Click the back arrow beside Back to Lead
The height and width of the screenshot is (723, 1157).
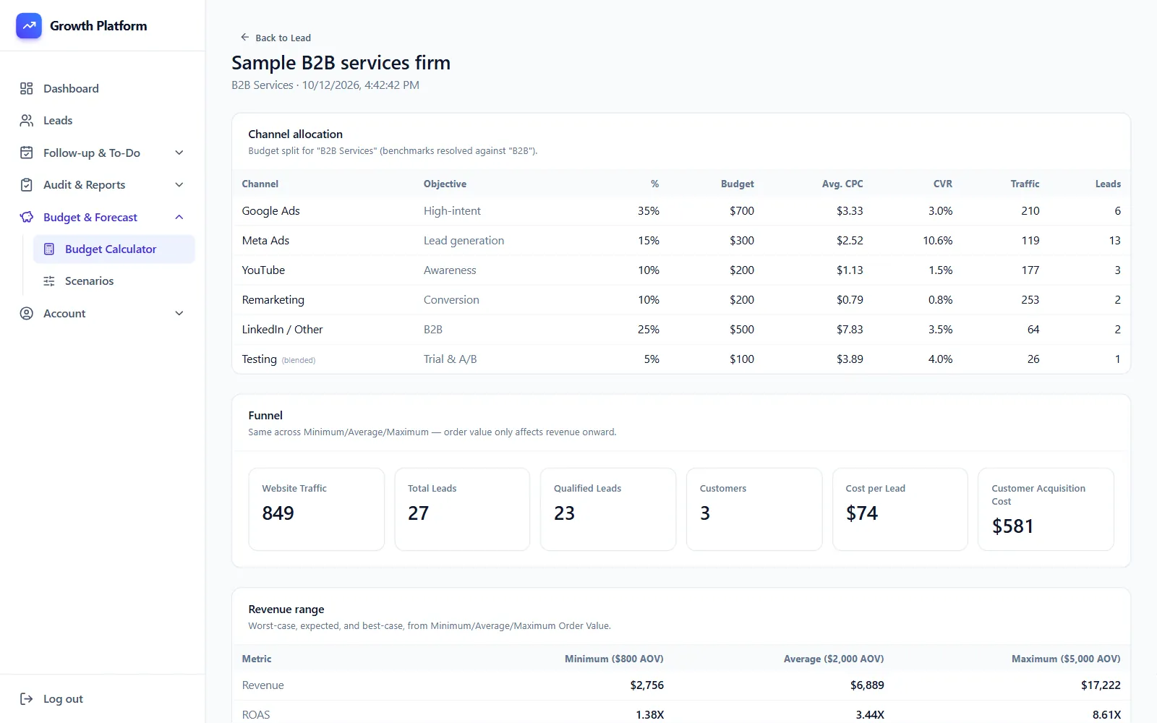pyautogui.click(x=244, y=37)
